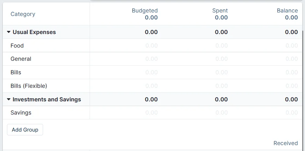
Task: Select the Bills (Flexible) category
Action: pos(28,86)
